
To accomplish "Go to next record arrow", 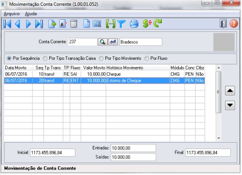I will pos(28,24).
